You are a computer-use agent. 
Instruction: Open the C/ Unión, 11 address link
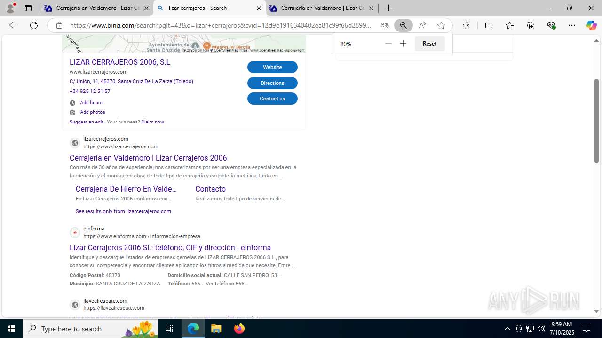click(131, 81)
